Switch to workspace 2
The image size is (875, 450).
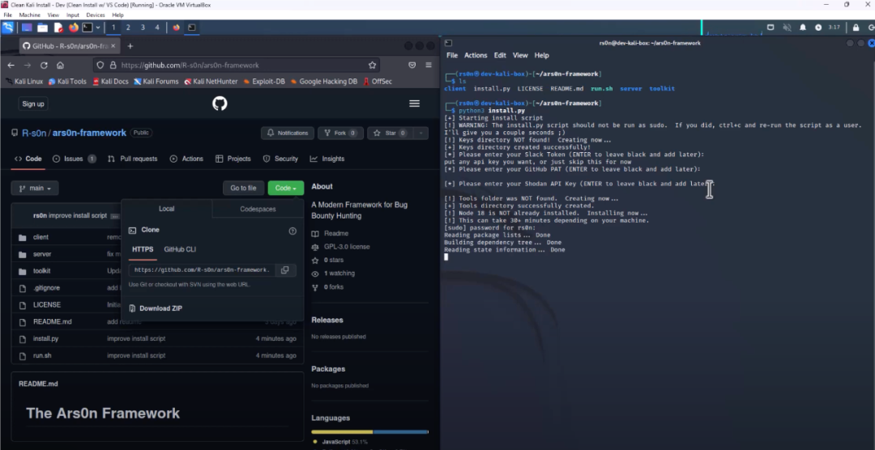[128, 28]
